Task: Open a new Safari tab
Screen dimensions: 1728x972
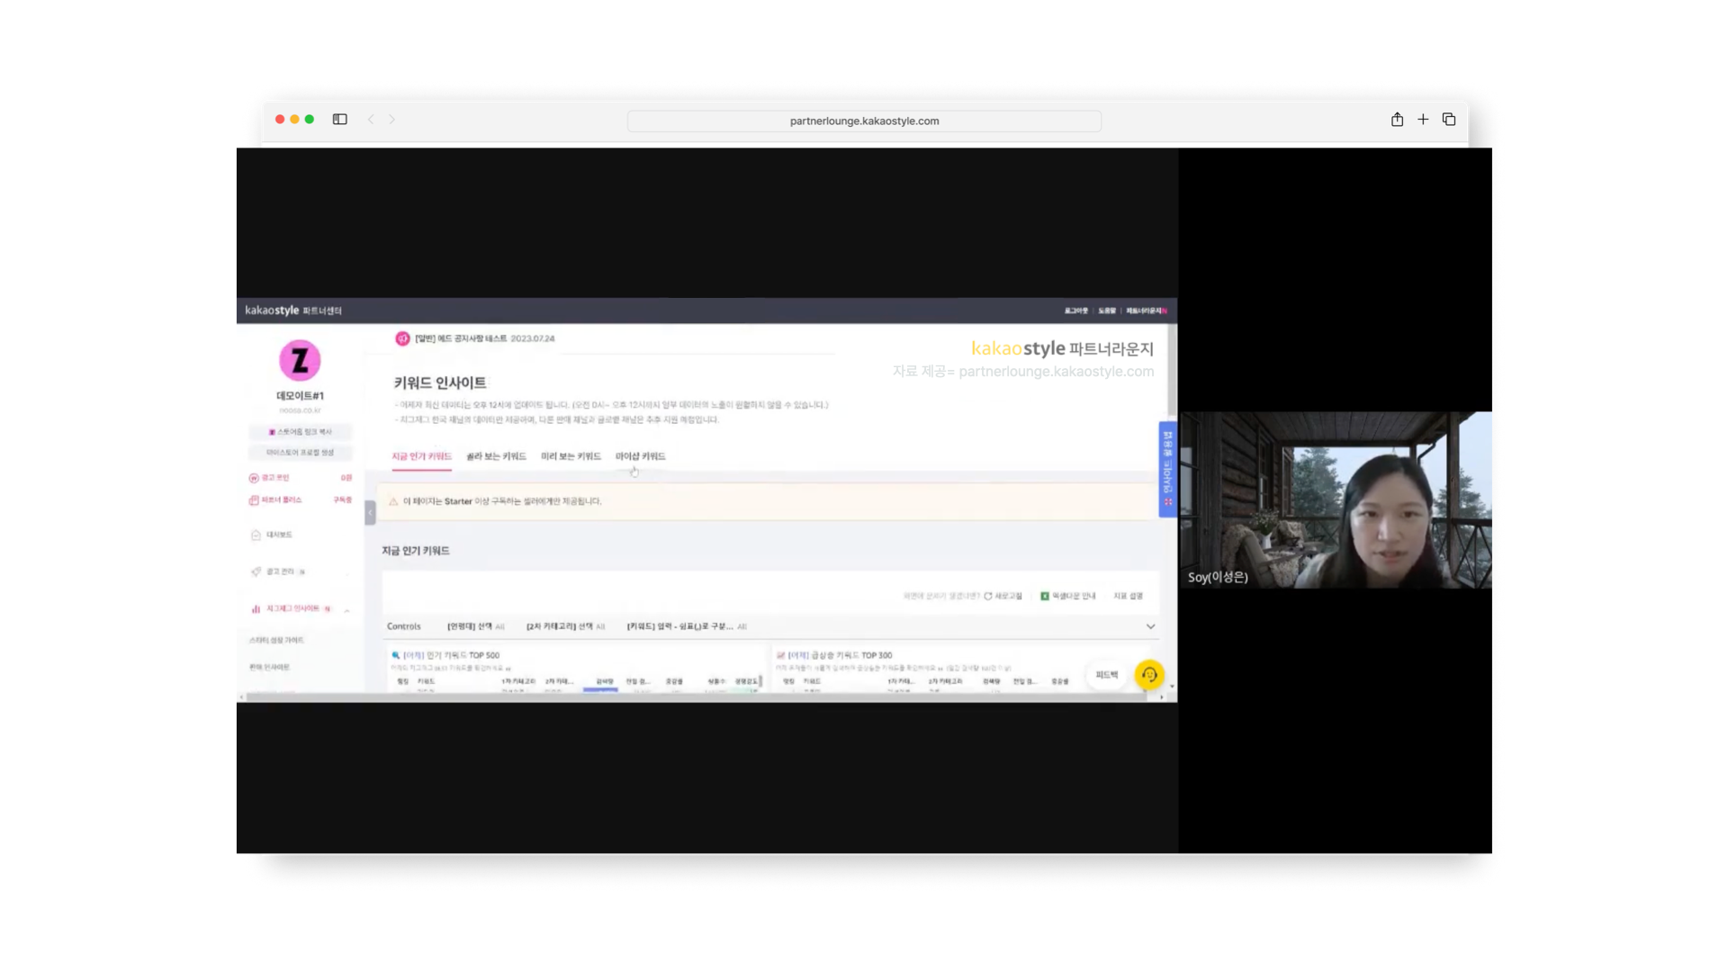Action: (x=1423, y=119)
